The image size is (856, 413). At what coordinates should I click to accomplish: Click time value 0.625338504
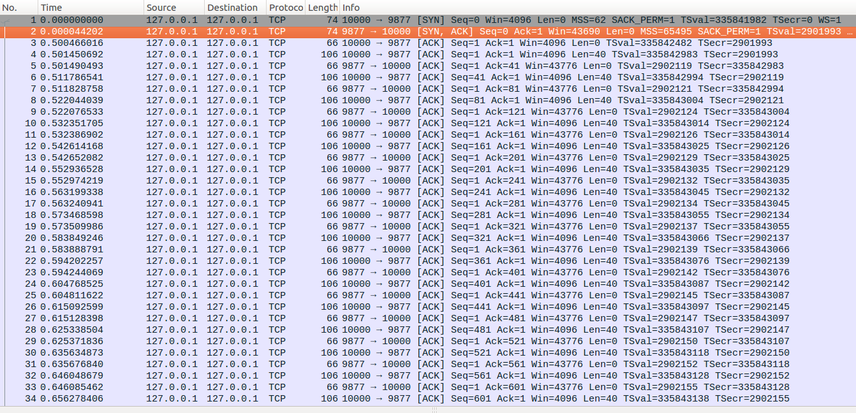click(x=71, y=330)
